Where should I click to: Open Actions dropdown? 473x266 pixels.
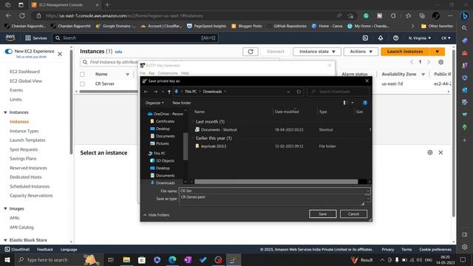tap(361, 52)
